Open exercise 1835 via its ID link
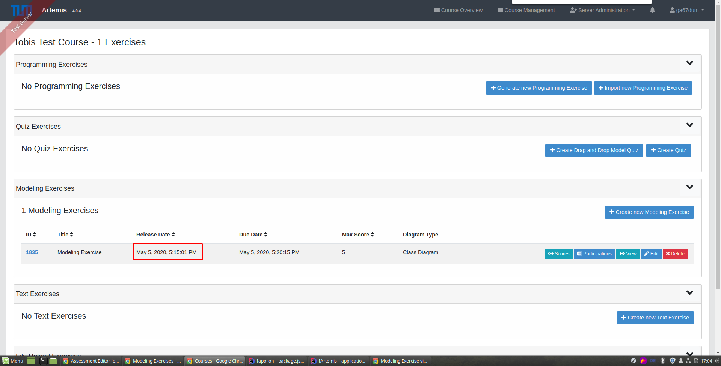This screenshot has width=721, height=366. click(32, 252)
